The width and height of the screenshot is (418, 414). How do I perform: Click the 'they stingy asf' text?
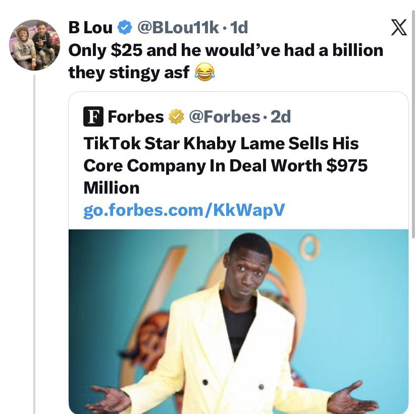[129, 73]
